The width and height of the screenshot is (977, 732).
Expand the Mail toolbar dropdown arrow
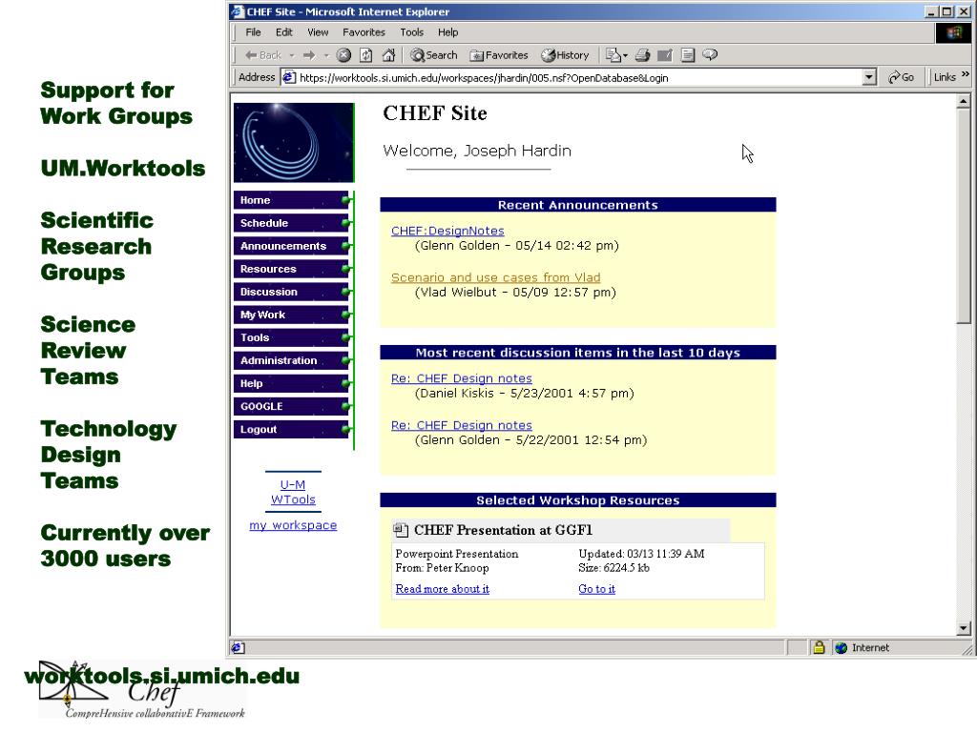(x=626, y=55)
